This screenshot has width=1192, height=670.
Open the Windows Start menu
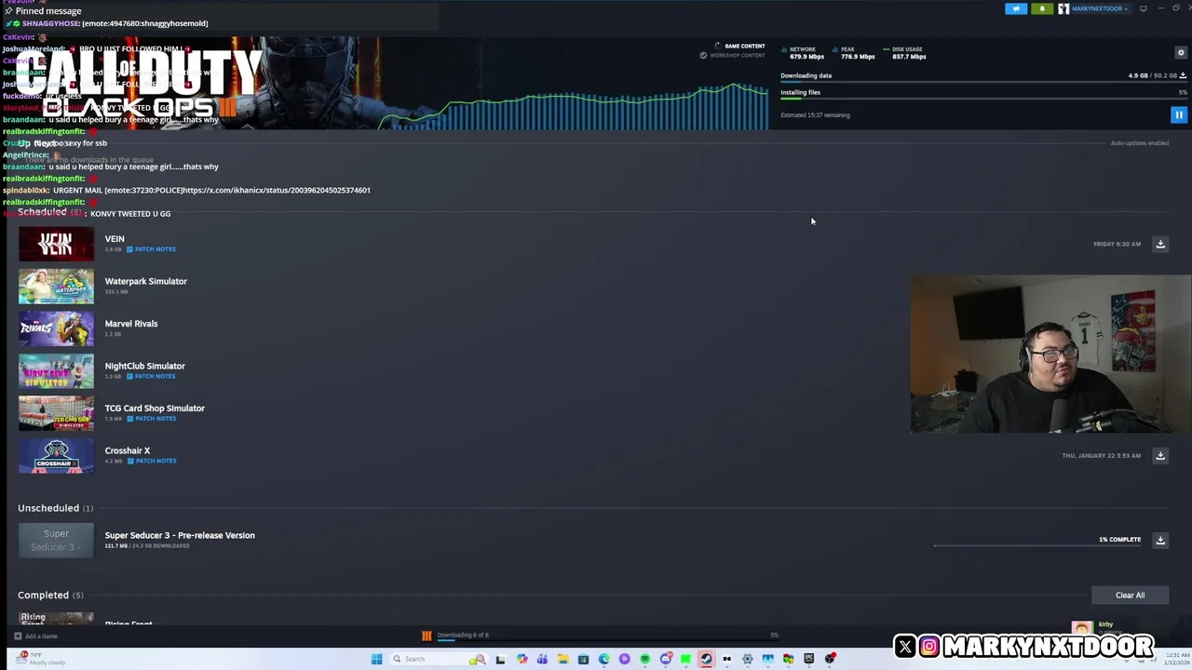tap(376, 659)
